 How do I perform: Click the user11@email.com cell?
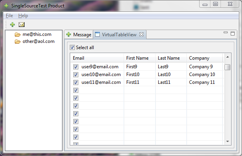pyautogui.click(x=101, y=82)
